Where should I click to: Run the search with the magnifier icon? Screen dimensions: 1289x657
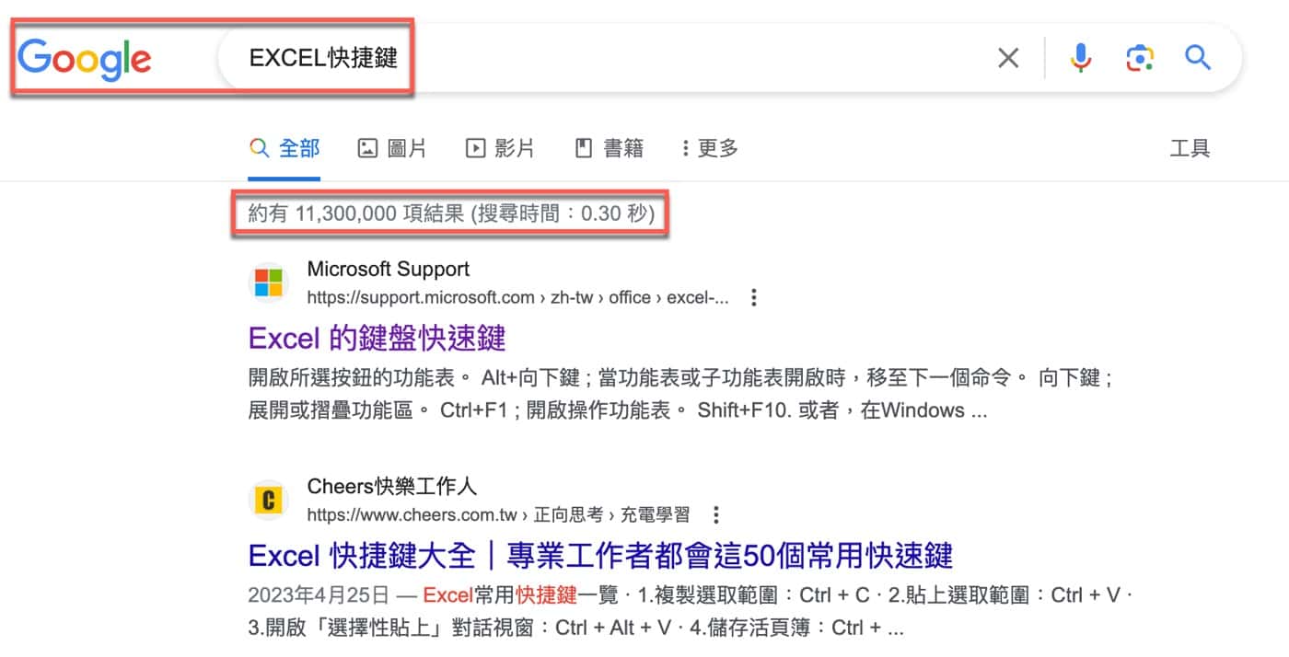pyautogui.click(x=1198, y=58)
